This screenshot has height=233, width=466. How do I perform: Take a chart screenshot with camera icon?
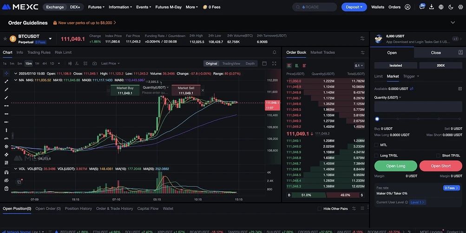pyautogui.click(x=94, y=63)
